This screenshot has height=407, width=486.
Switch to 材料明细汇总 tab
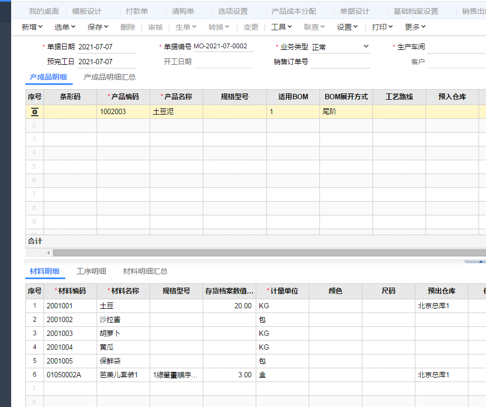point(145,271)
